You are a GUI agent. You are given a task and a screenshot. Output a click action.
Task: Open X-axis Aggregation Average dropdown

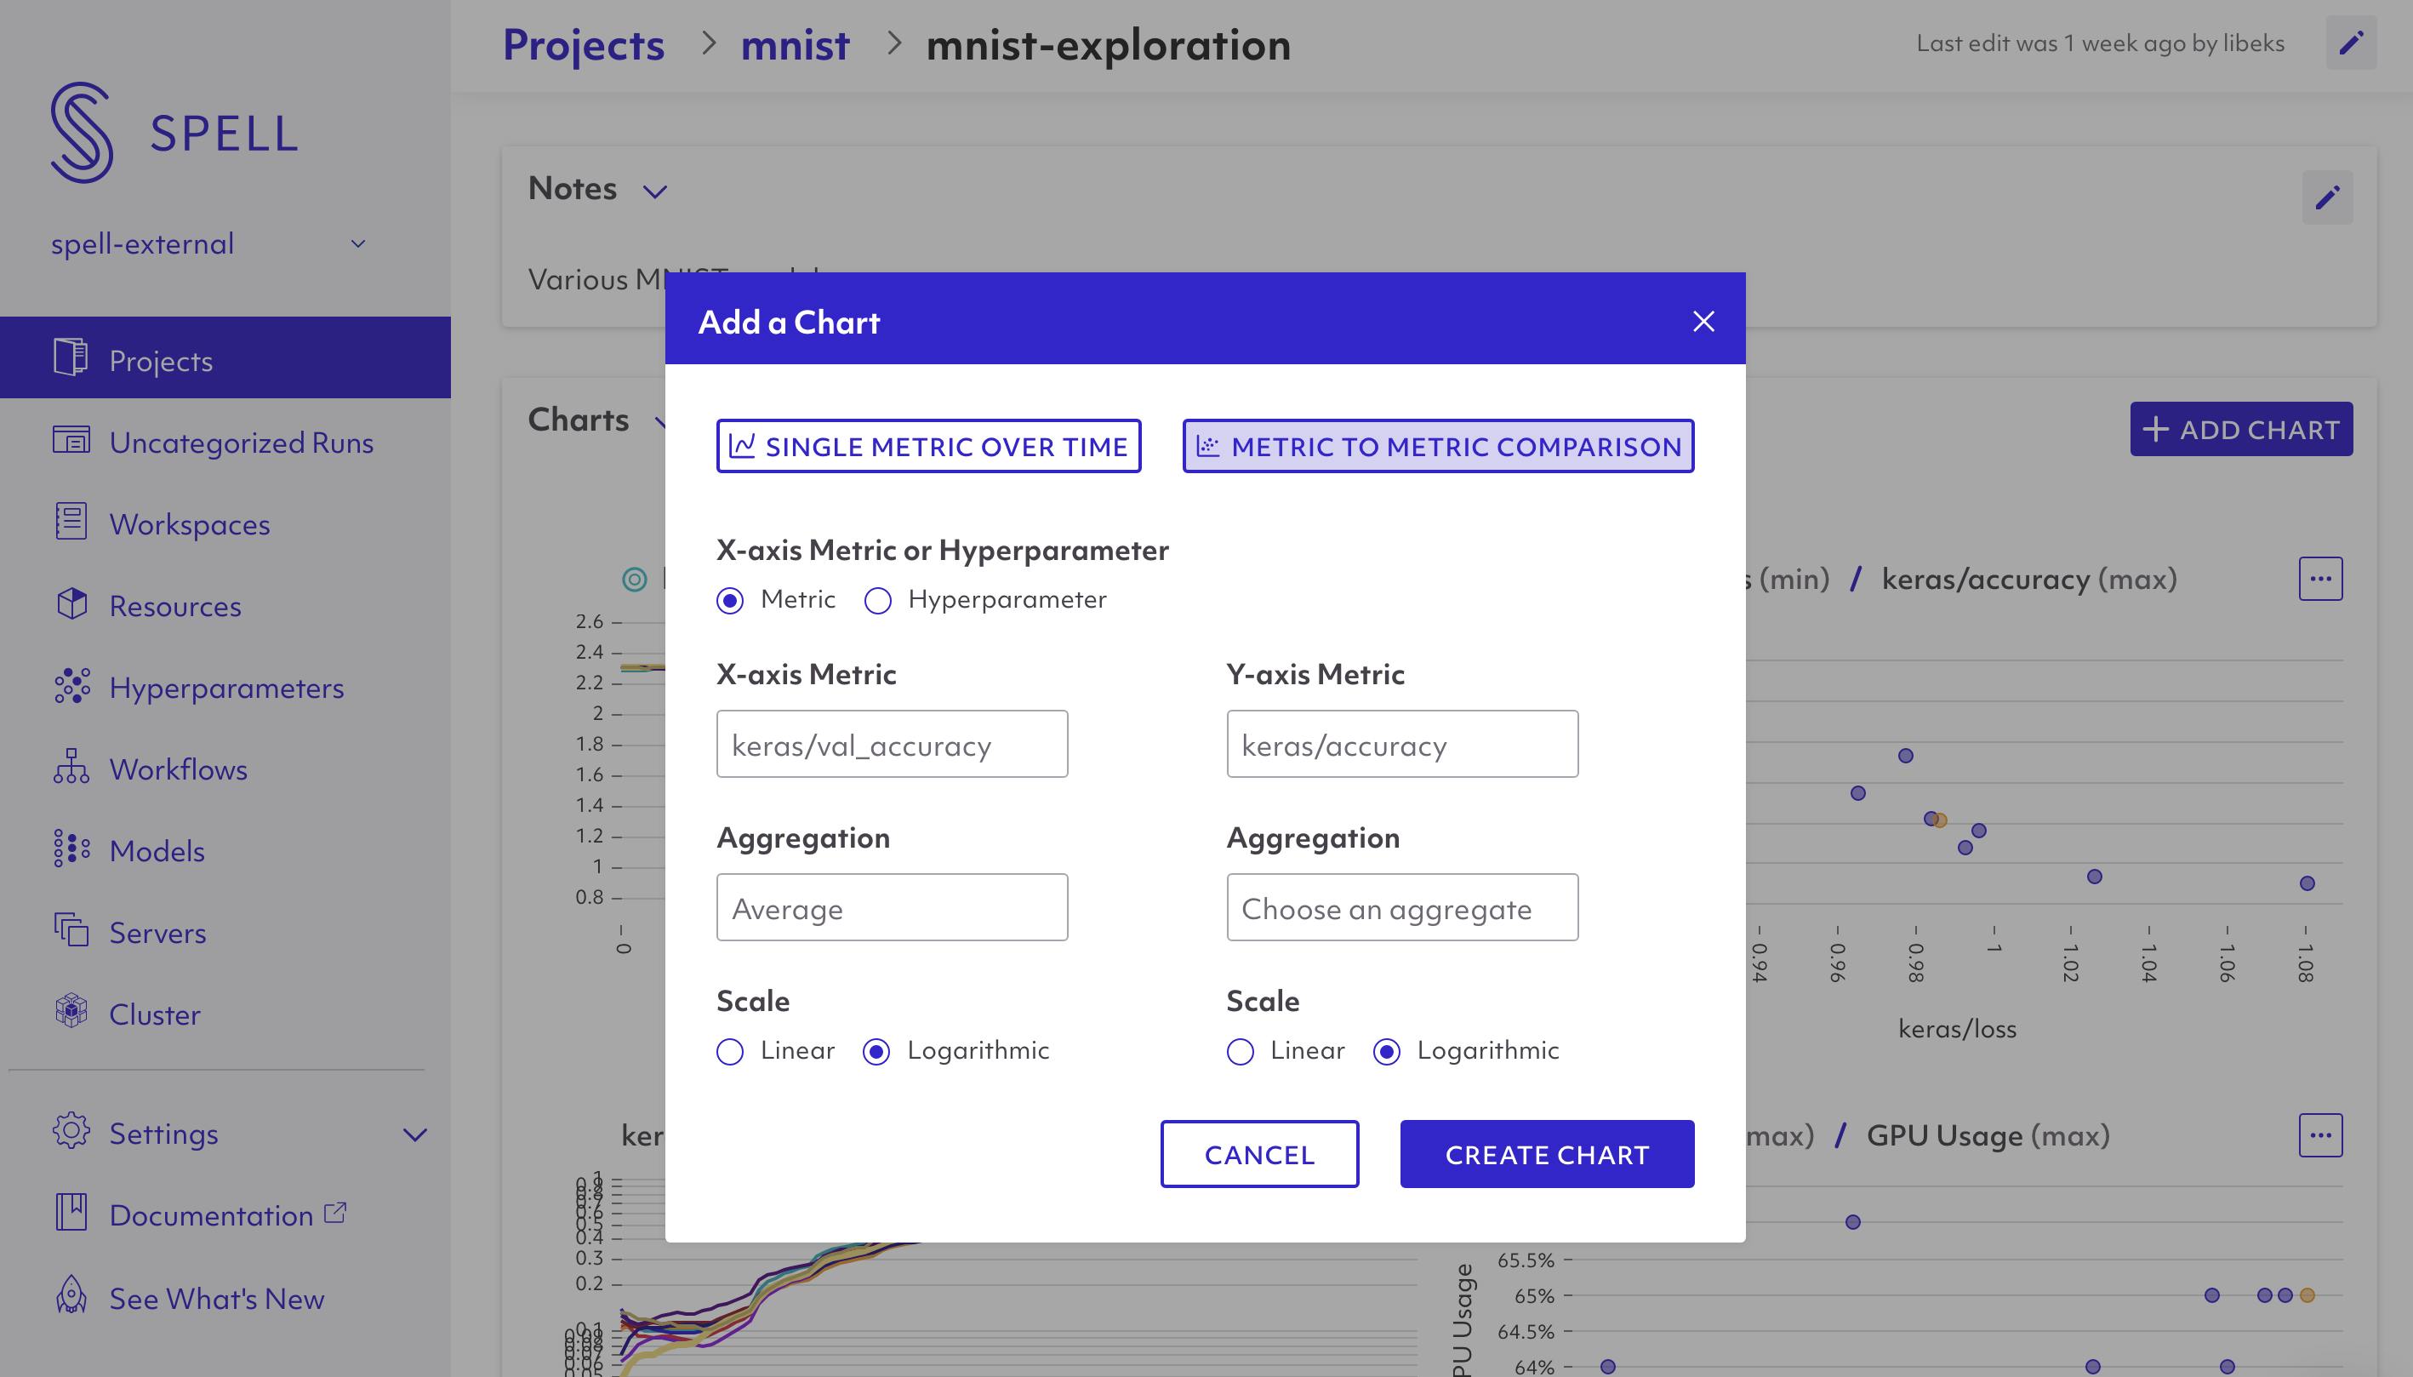[892, 907]
